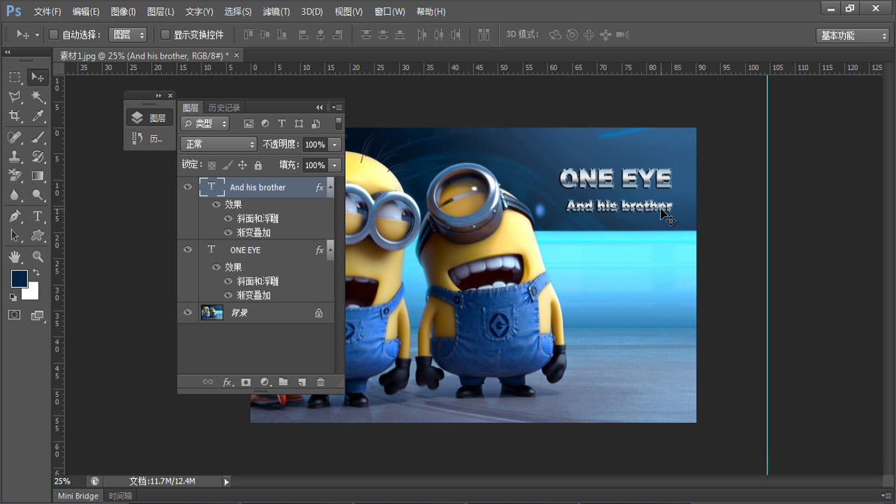The height and width of the screenshot is (504, 896).
Task: Create a new layer group folder
Action: tap(283, 382)
